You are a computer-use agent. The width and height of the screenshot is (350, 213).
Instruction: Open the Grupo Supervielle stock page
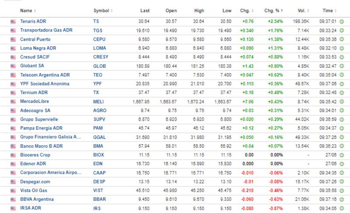point(39,119)
